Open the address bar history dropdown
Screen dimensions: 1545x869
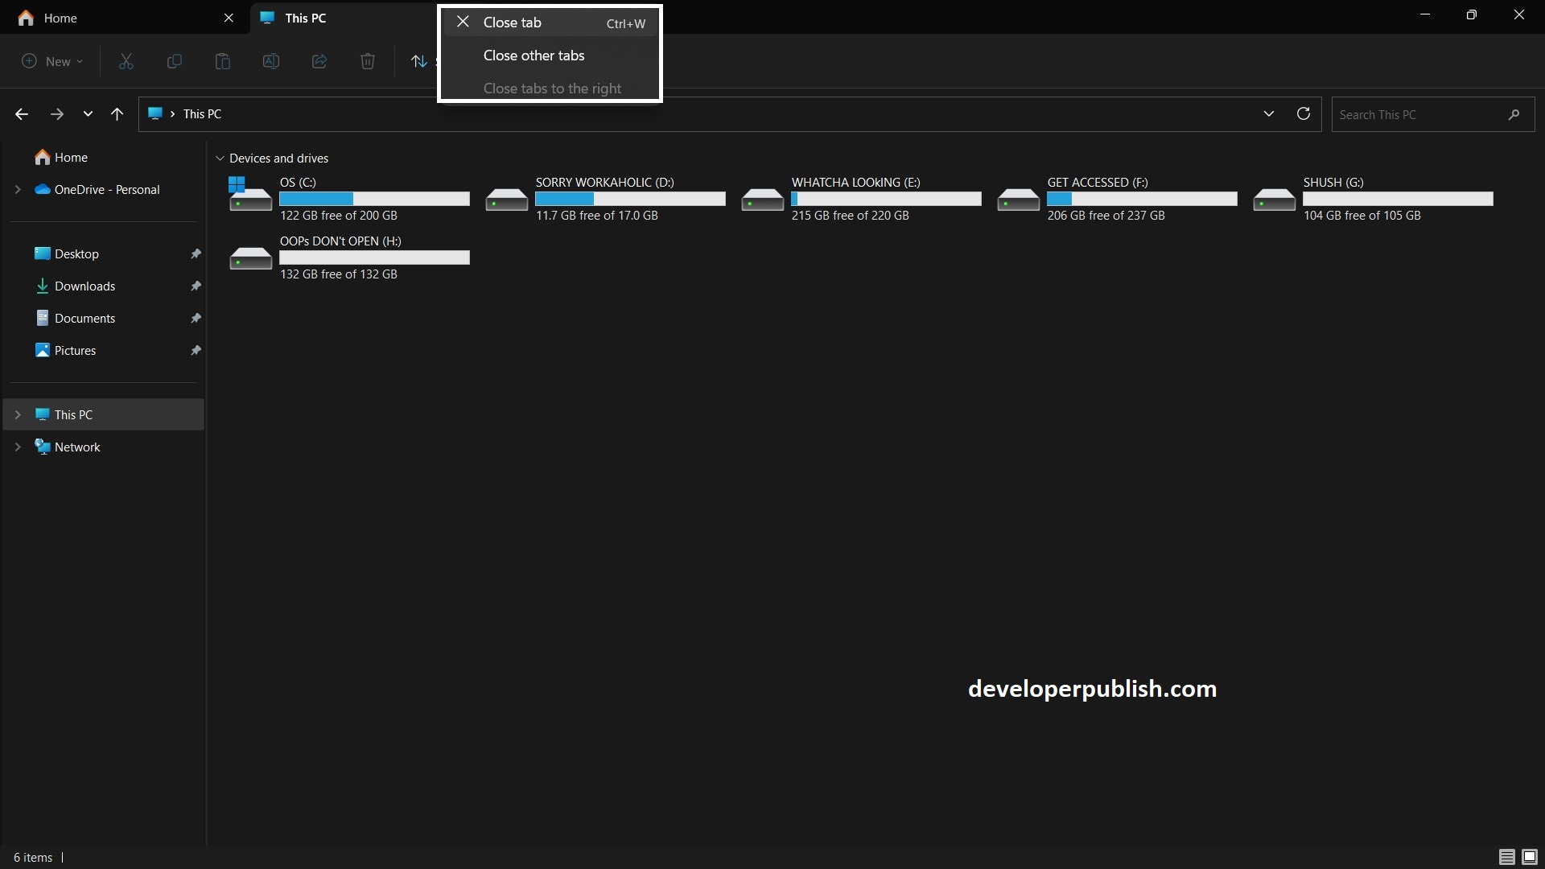pos(1269,113)
